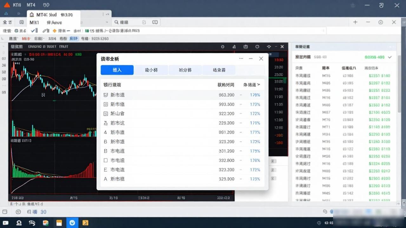Viewport: 406px width, 228px height.
Task: Click the MT1 row in the right panel
Action: tap(344, 127)
